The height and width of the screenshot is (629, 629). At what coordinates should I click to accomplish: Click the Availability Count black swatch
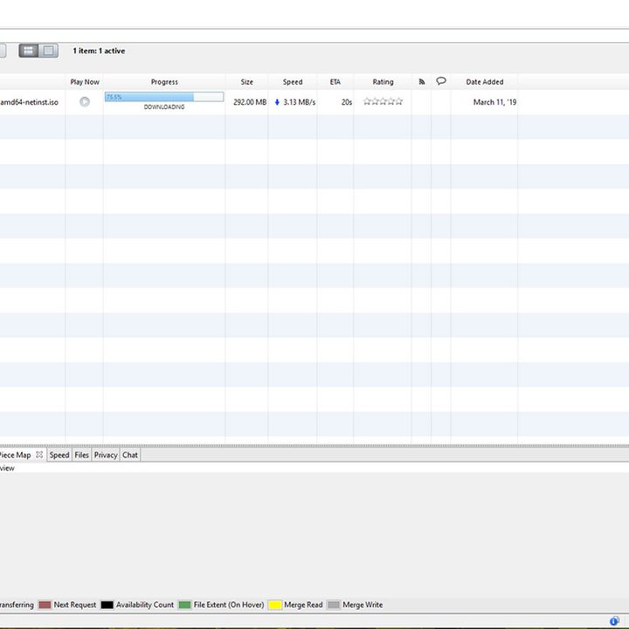107,605
